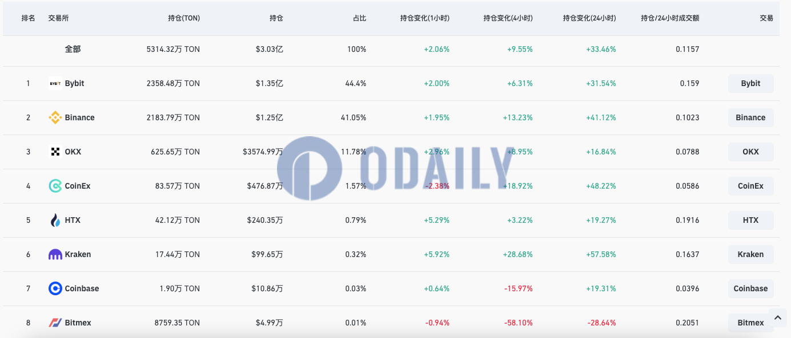Viewport: 791px width, 338px height.
Task: Click Bitmex's 8759.35 TON holdings
Action: click(x=177, y=323)
